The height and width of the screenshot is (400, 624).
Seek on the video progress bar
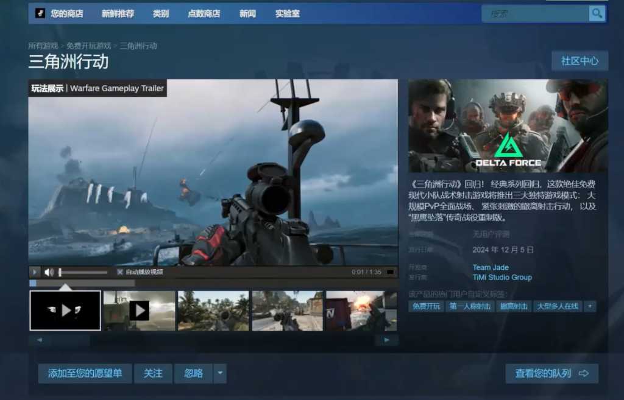(213, 283)
